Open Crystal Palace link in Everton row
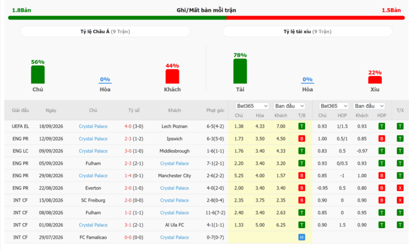Image resolution: width=409 pixels, height=250 pixels. pos(174,188)
